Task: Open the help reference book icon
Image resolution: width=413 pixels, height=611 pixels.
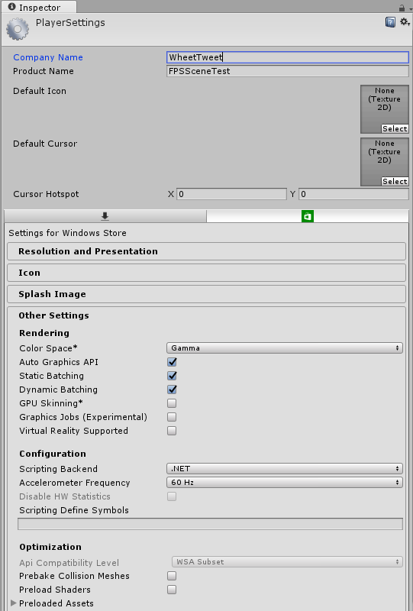Action: point(390,22)
